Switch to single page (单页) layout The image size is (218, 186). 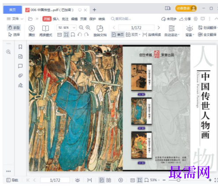pos(118,35)
